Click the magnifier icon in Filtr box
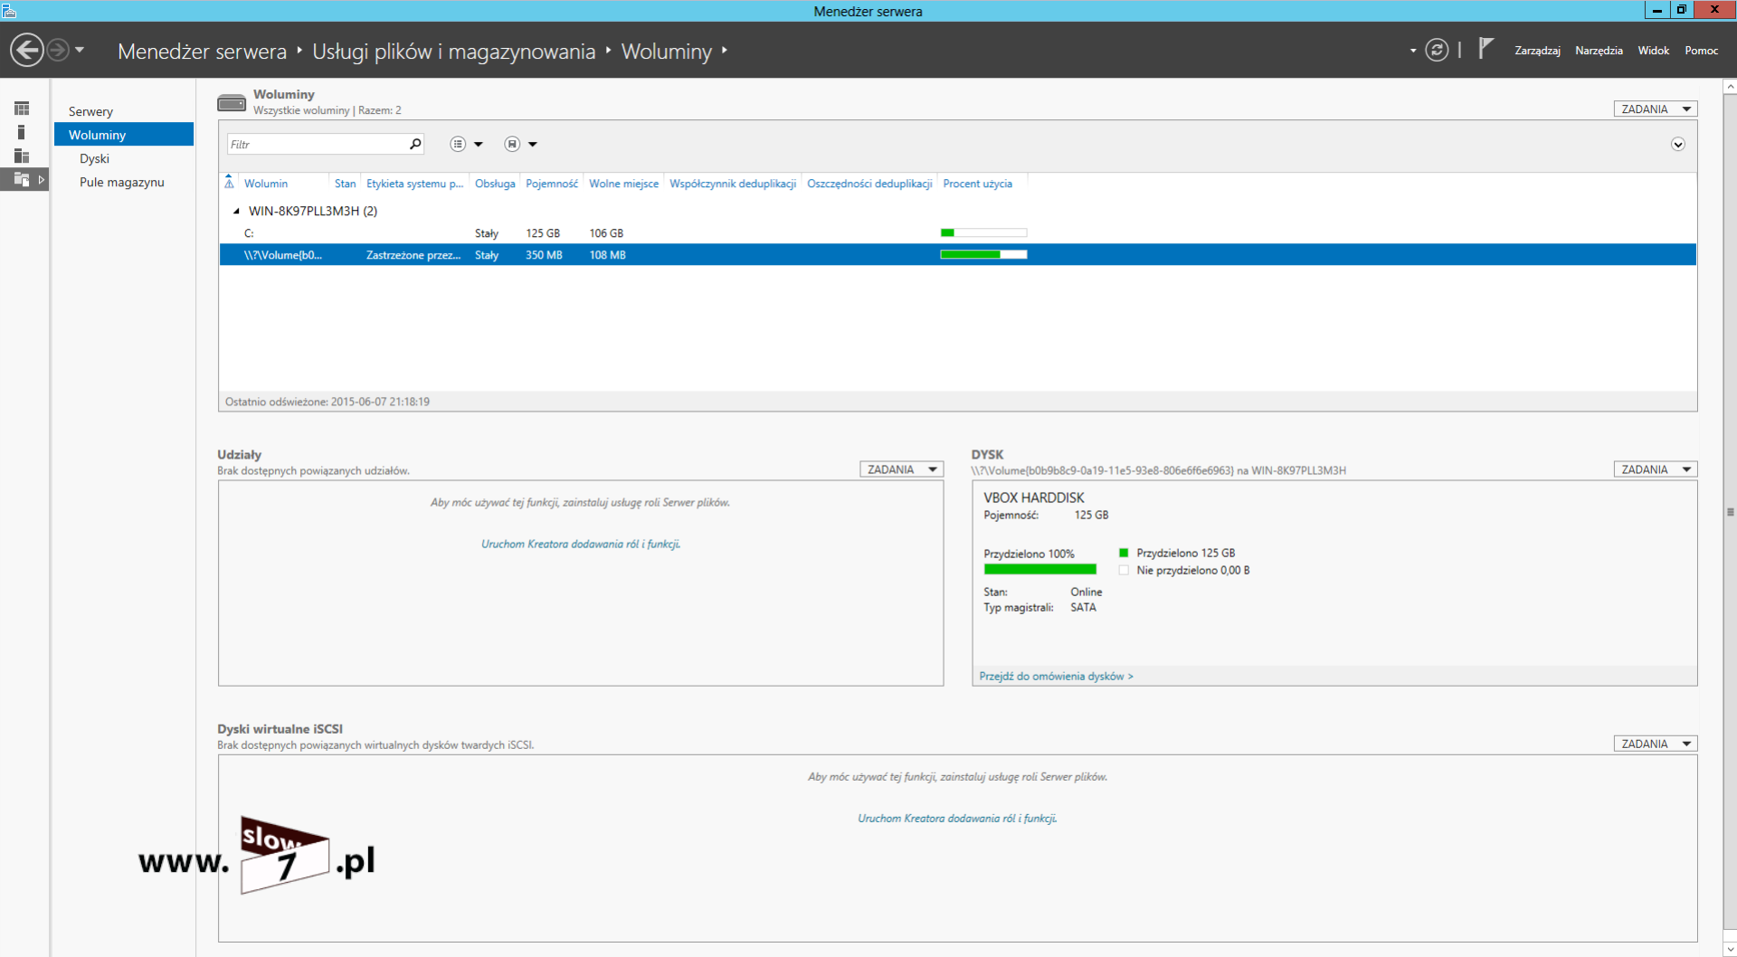 click(x=415, y=144)
